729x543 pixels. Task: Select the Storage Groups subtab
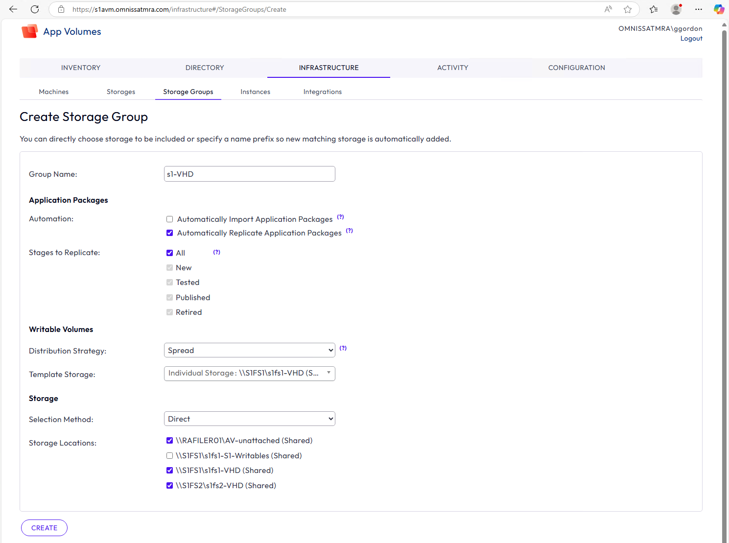pos(188,92)
